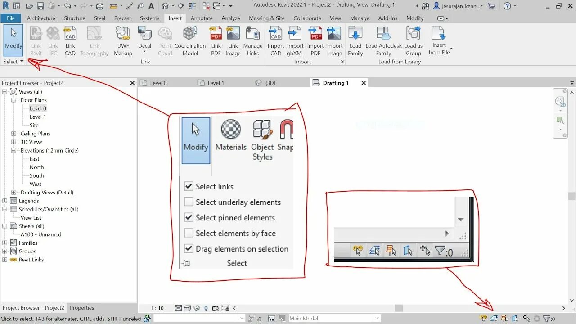
Task: Select the South elevation in browser
Action: 37,176
